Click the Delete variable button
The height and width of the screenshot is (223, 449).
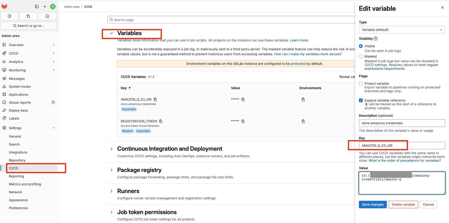point(403,205)
